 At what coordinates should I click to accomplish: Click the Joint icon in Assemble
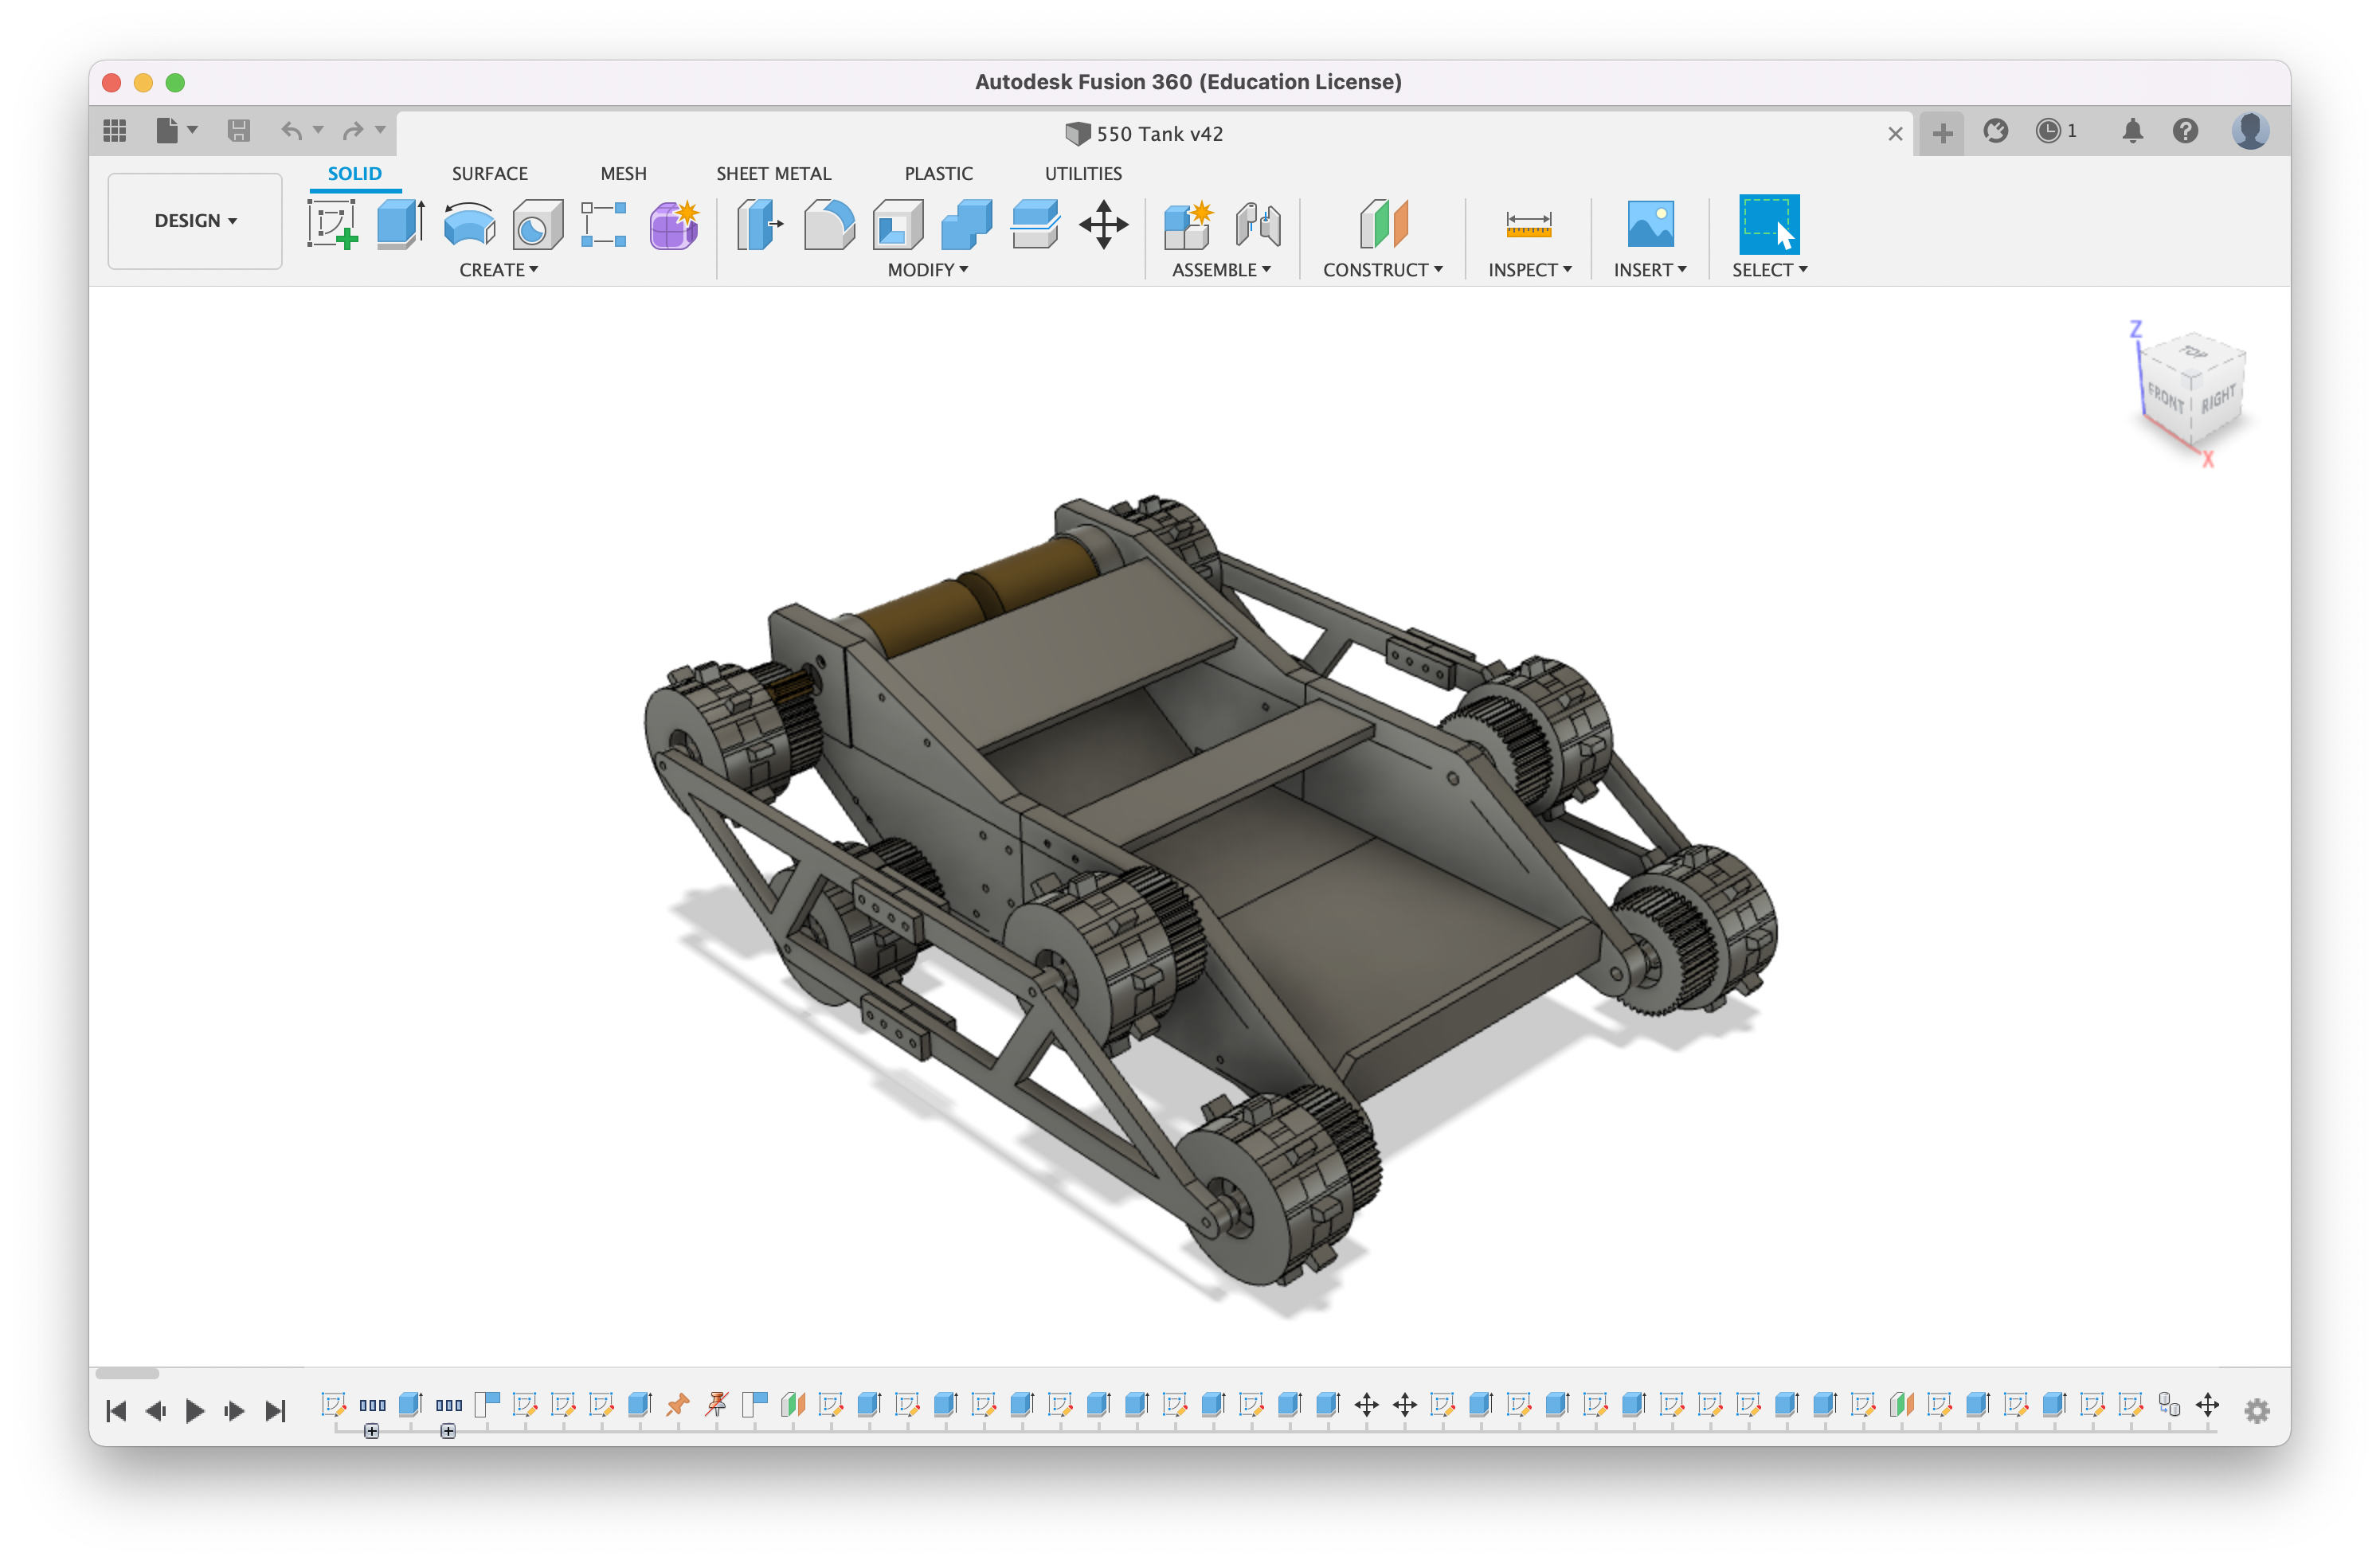point(1257,224)
